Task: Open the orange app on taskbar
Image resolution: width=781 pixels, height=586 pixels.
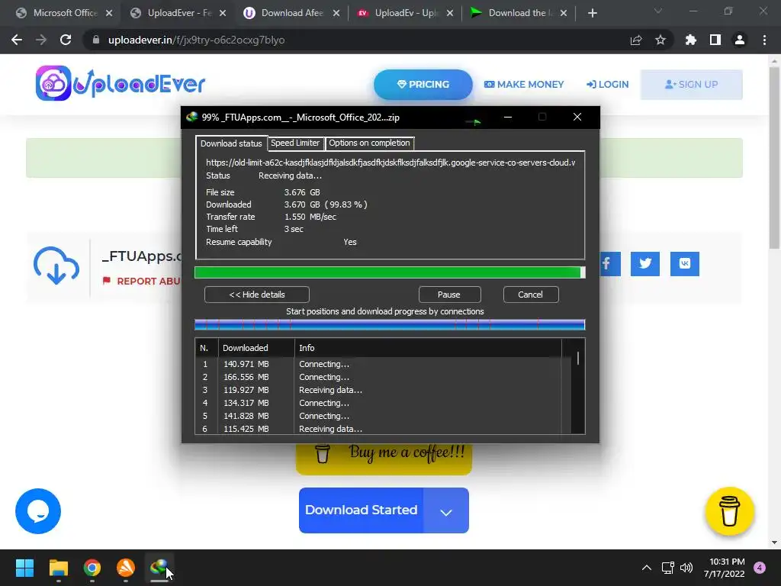Action: (126, 568)
